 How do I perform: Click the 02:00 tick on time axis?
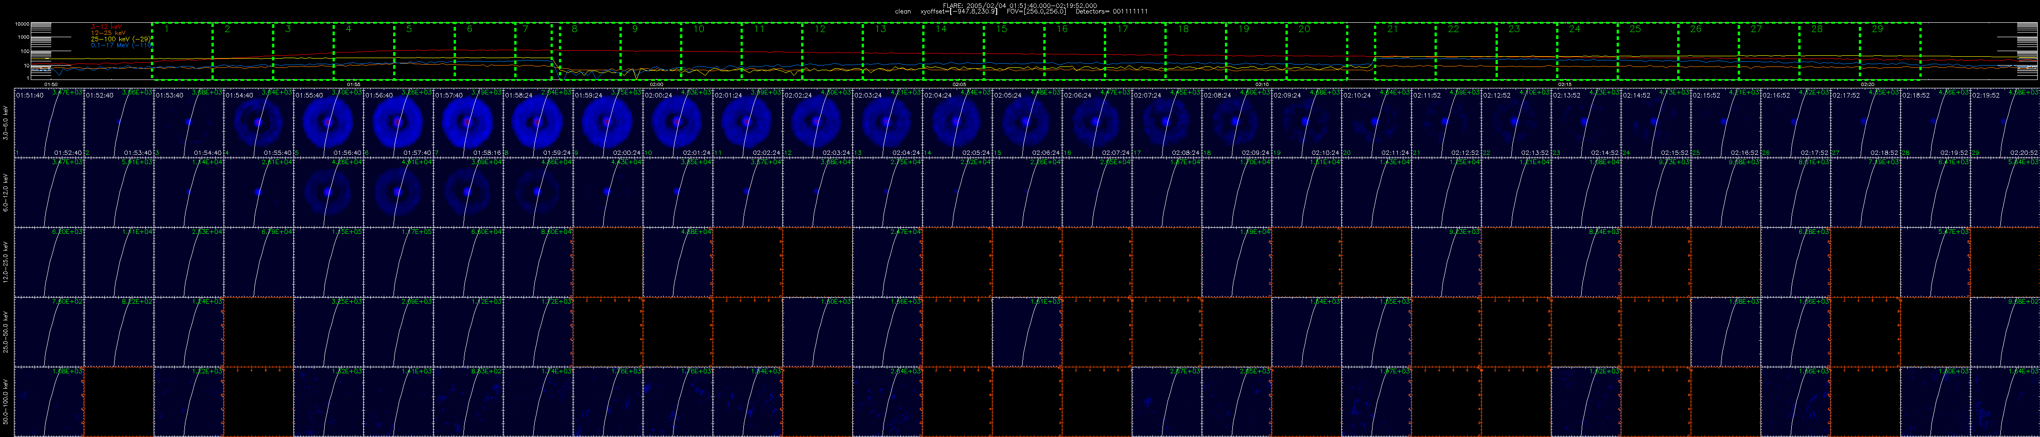(x=657, y=84)
